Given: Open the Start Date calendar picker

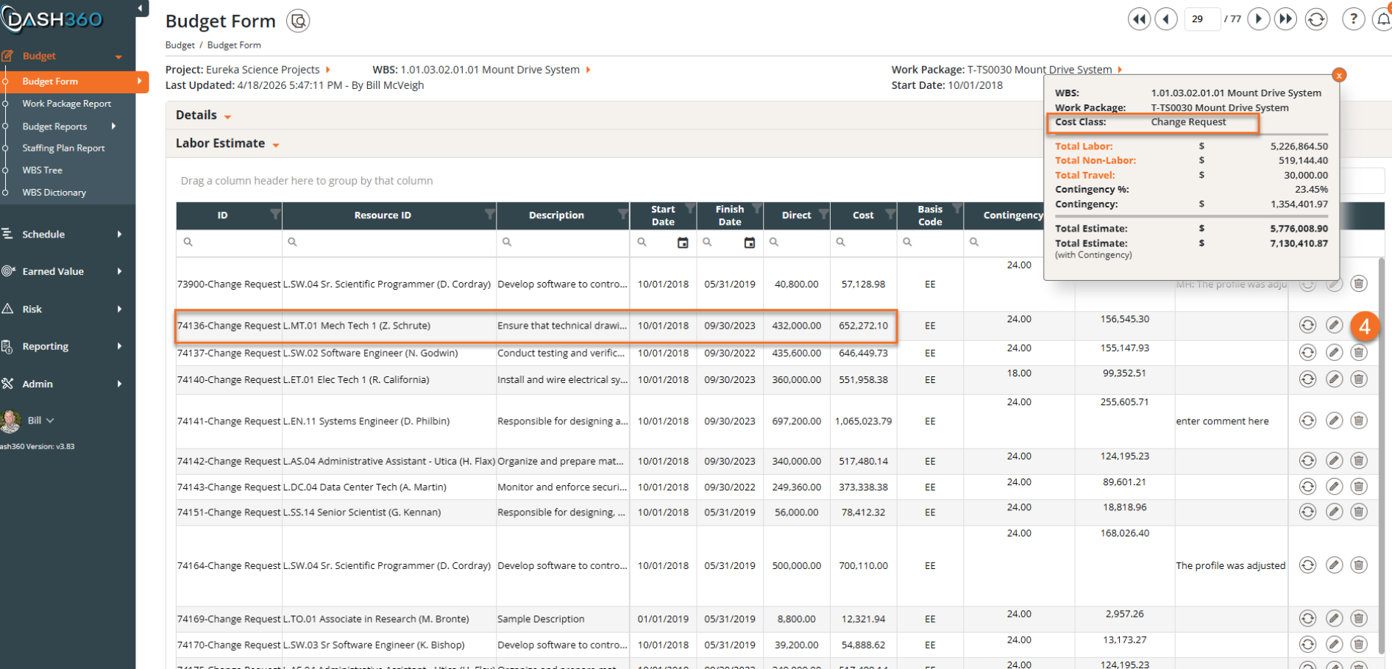Looking at the screenshot, I should 683,243.
